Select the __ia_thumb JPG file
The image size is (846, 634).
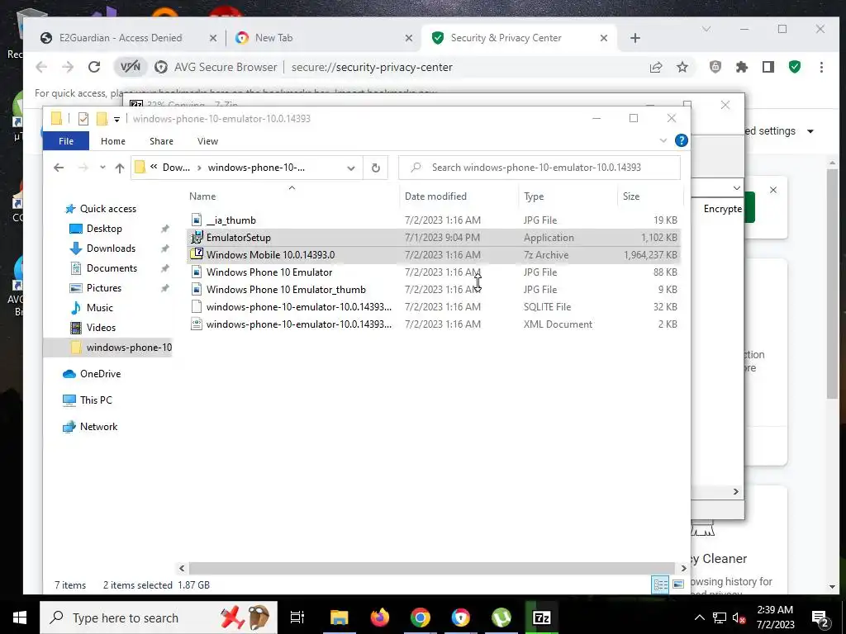[433, 220]
